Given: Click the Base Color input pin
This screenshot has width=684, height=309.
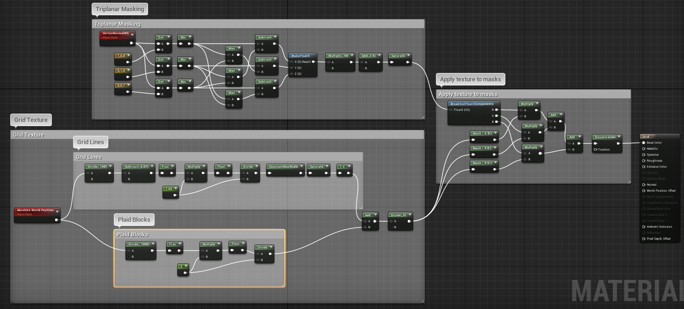Looking at the screenshot, I should click(644, 143).
